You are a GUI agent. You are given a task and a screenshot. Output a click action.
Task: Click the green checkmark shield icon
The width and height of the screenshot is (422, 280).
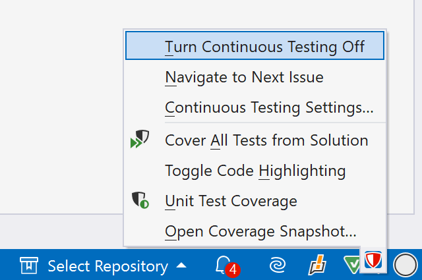pos(351,266)
